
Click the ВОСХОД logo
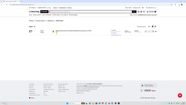(34, 12)
